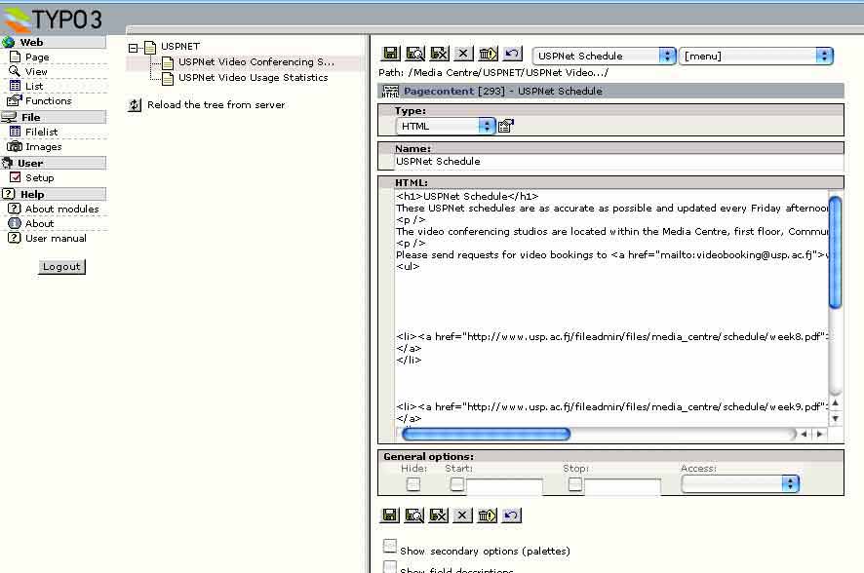The height and width of the screenshot is (573, 864).
Task: Click the top Undo arrow icon
Action: coord(512,54)
